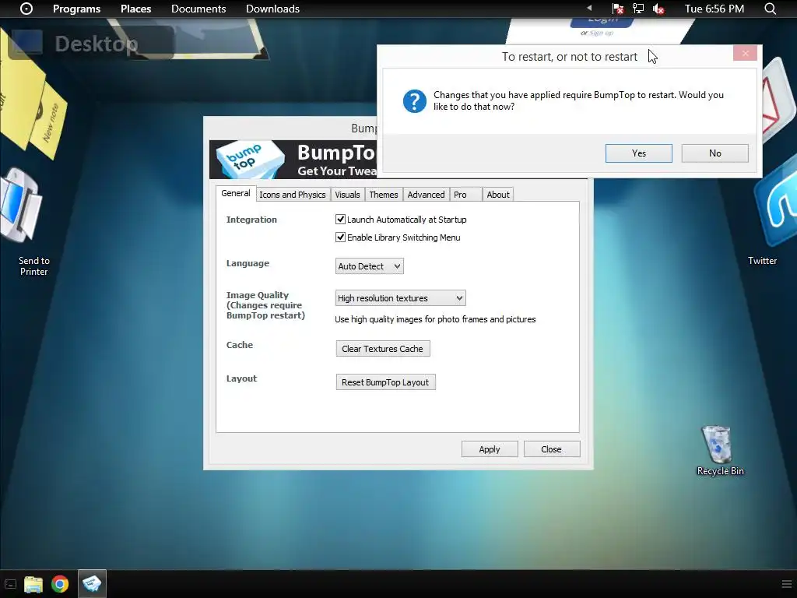Click the circular launcher icon in top bar
This screenshot has height=598, width=797.
(26, 9)
